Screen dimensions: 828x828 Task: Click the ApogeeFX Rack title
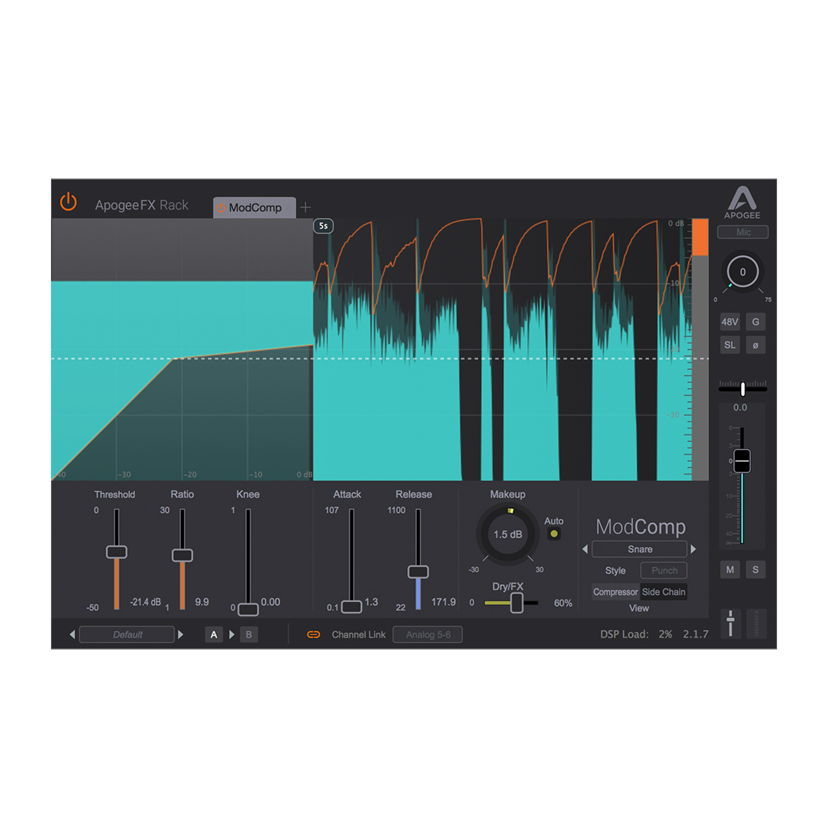click(141, 205)
